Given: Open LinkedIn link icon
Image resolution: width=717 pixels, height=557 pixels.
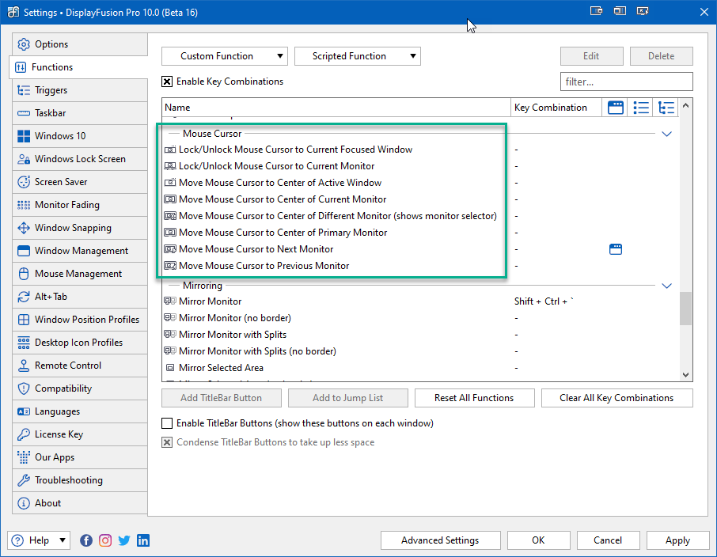Looking at the screenshot, I should 143,540.
